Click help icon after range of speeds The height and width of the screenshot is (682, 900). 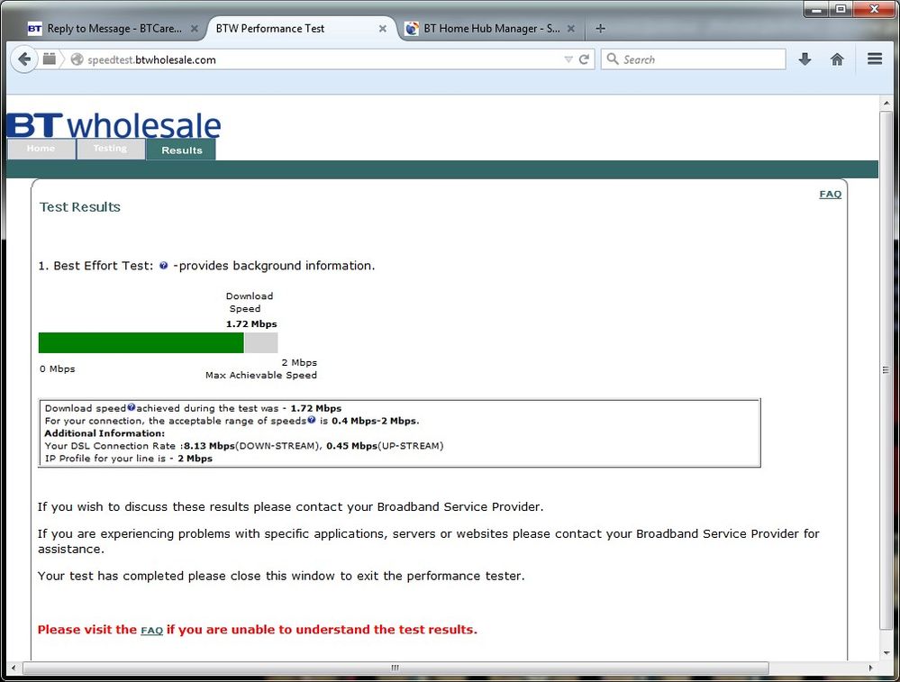coord(311,420)
